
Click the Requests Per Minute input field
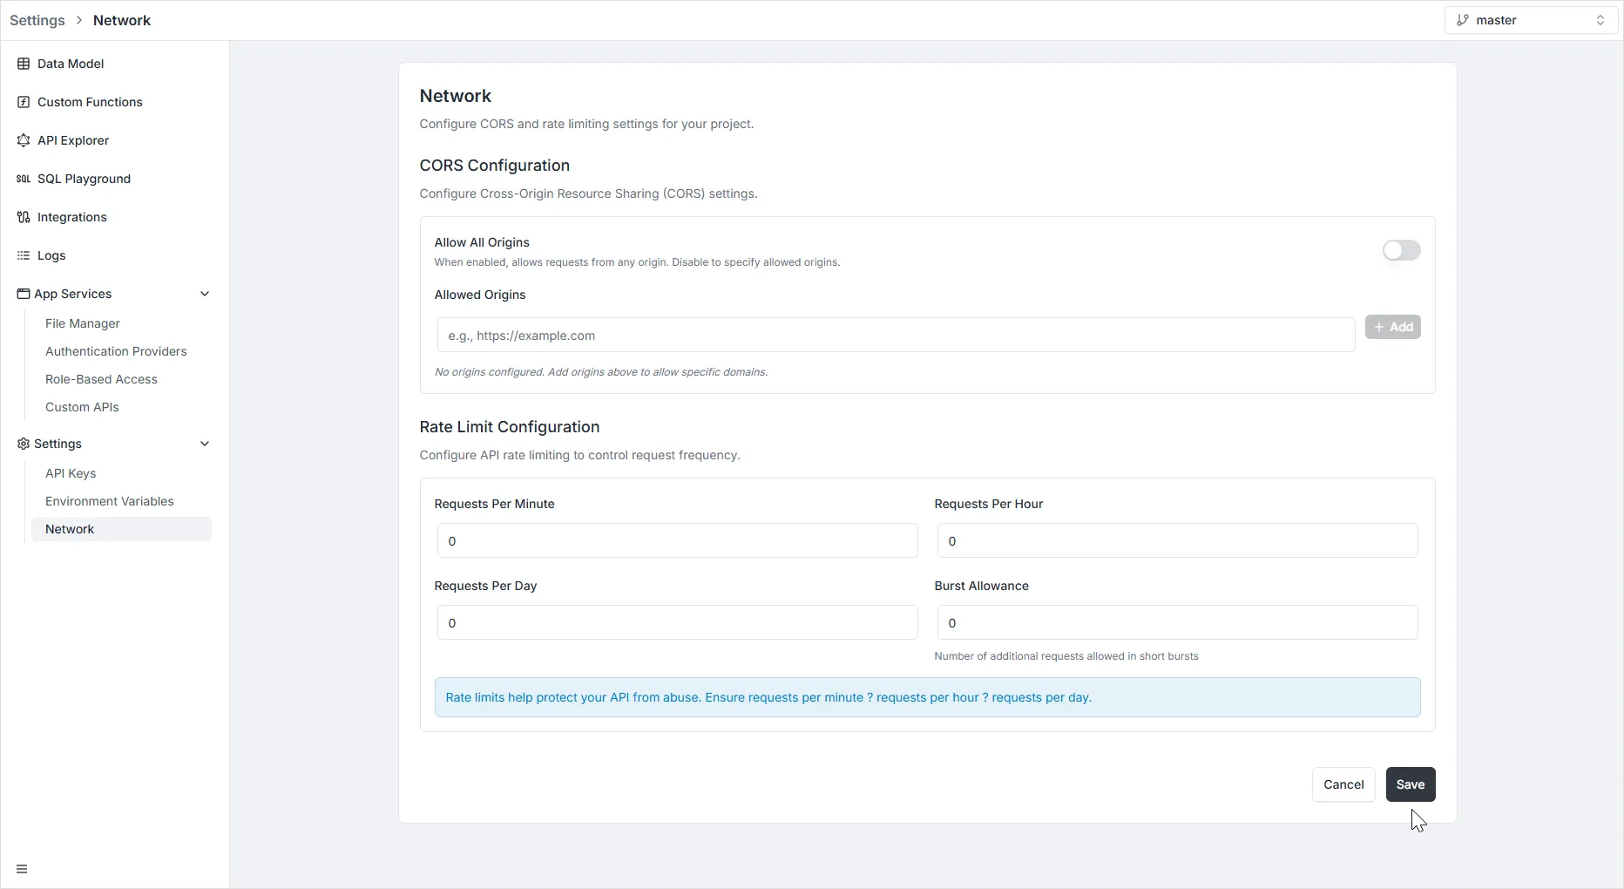pos(677,540)
